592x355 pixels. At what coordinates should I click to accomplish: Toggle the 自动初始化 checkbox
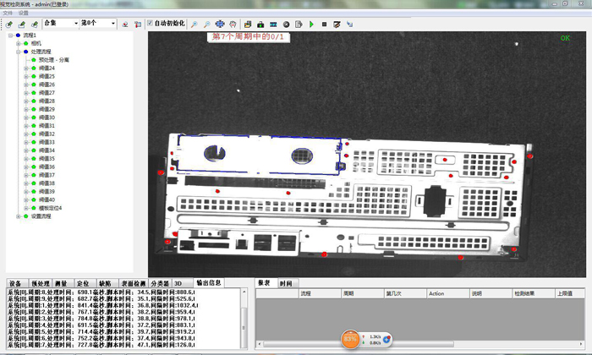[x=151, y=24]
